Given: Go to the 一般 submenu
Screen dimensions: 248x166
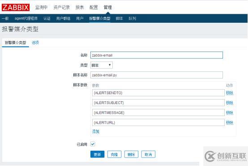Looking at the screenshot, I should pos(5,18).
